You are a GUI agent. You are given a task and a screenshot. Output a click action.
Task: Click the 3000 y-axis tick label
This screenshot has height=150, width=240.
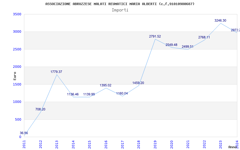click(17, 32)
